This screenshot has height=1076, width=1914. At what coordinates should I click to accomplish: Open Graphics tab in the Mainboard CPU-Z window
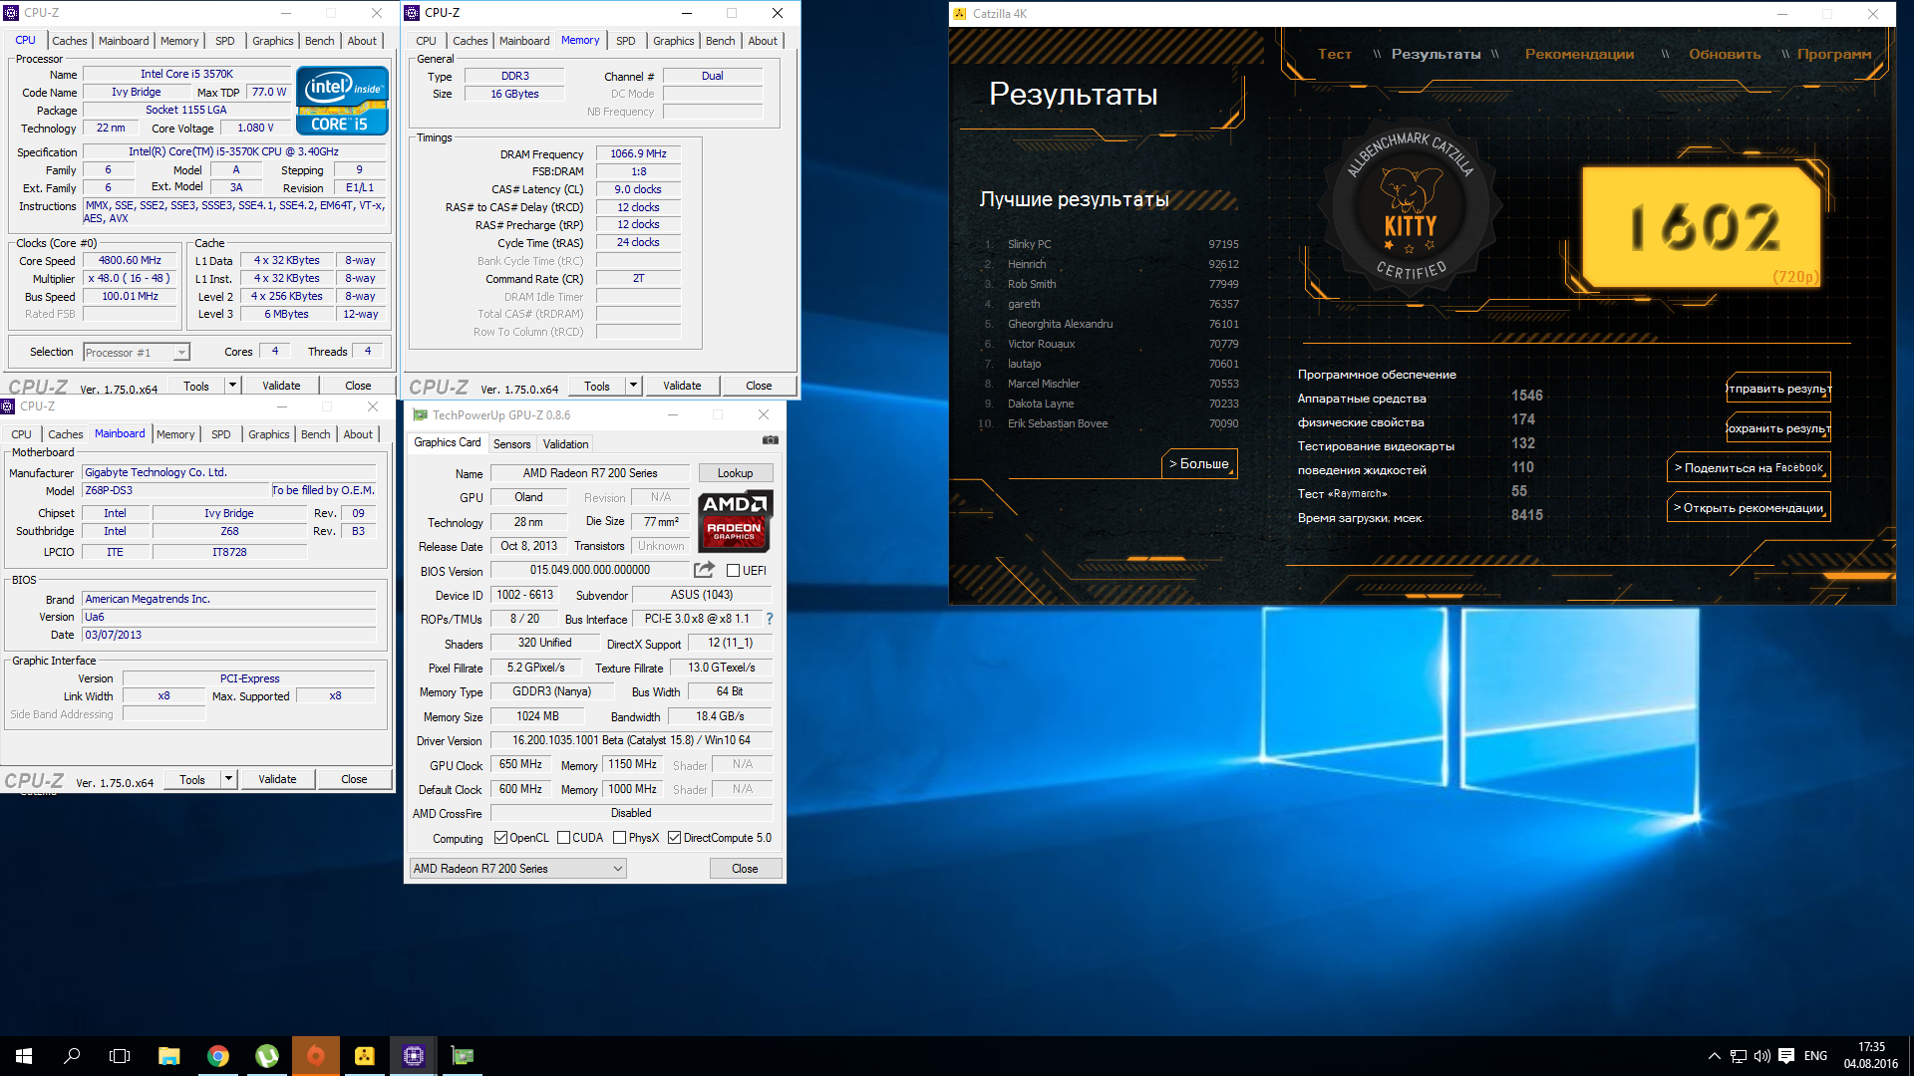click(268, 434)
